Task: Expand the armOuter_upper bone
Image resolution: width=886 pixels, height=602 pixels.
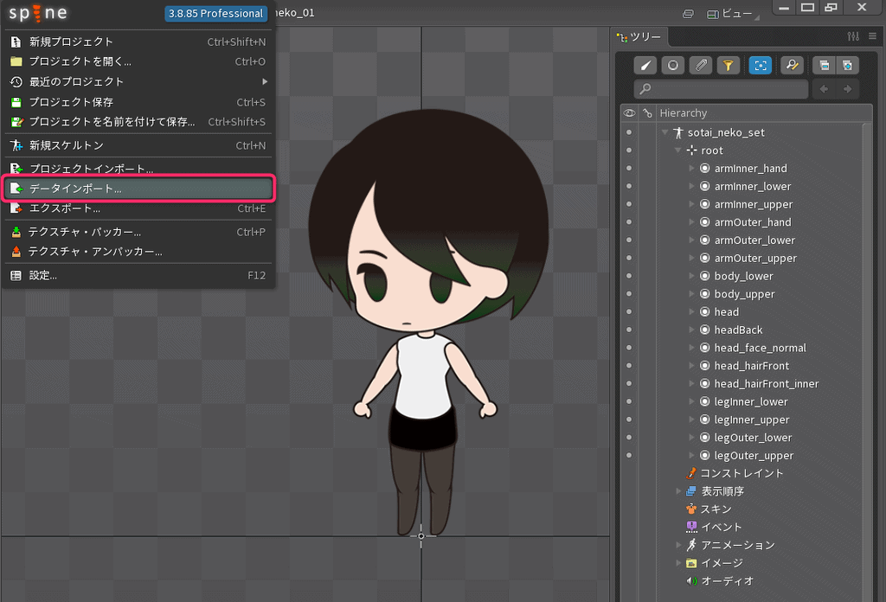Action: coord(691,258)
